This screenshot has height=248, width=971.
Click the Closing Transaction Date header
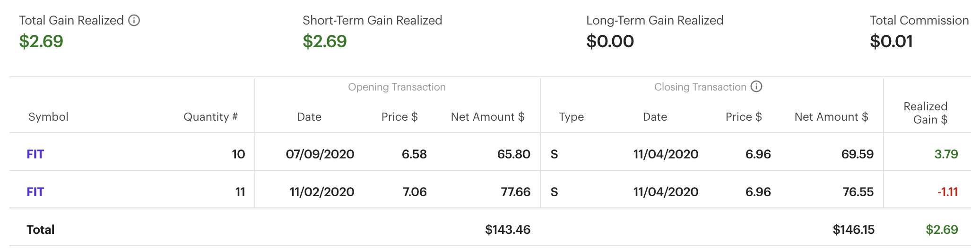[655, 117]
